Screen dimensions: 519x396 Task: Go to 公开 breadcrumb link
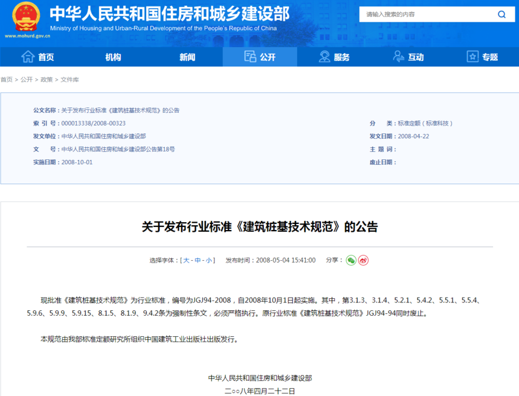pos(27,80)
